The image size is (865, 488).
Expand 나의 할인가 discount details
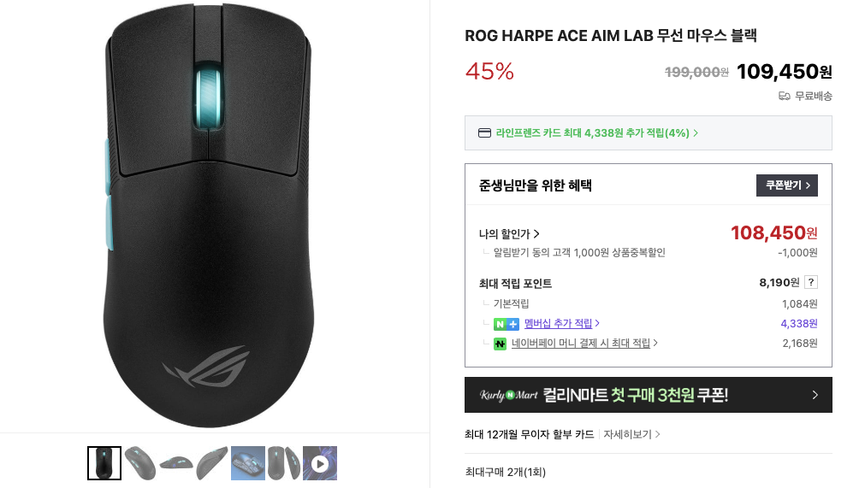(x=509, y=234)
